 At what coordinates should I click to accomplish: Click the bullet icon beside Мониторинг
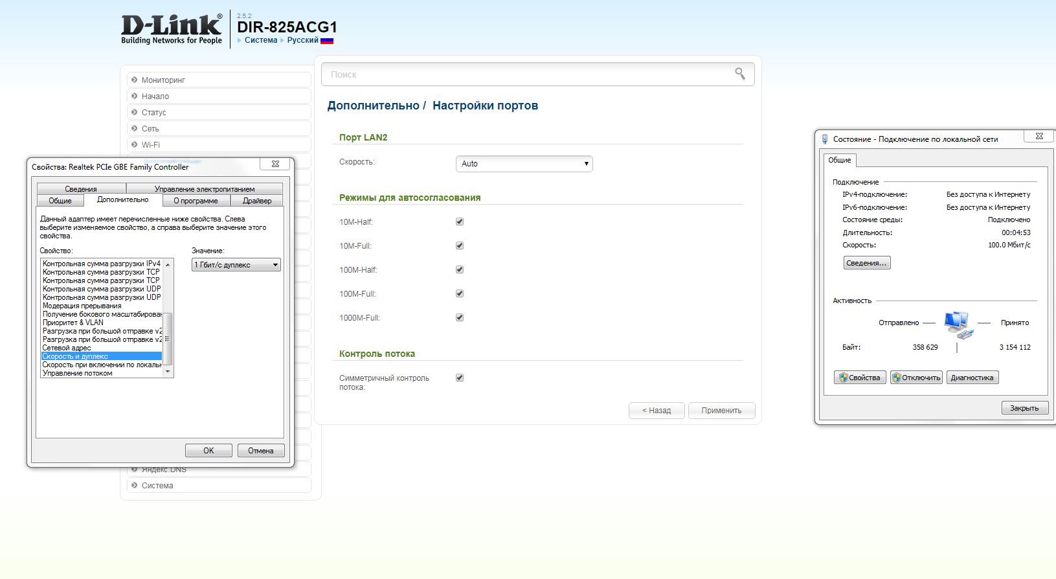click(135, 80)
